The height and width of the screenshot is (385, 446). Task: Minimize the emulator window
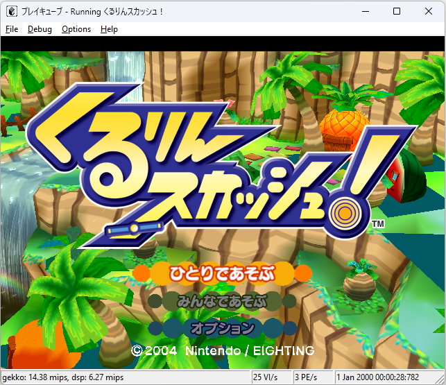(366, 11)
